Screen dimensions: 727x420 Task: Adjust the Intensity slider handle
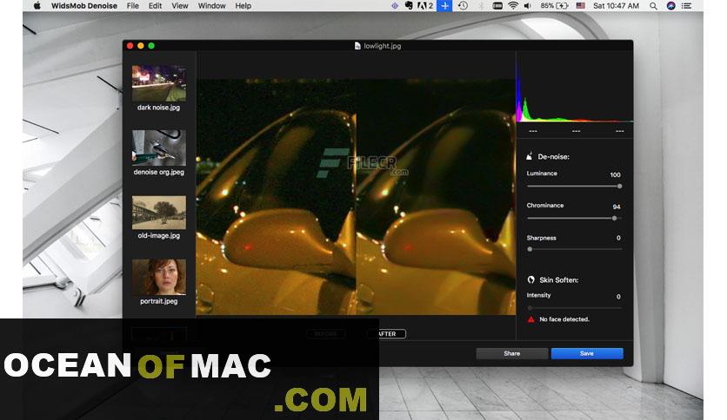[x=530, y=307]
